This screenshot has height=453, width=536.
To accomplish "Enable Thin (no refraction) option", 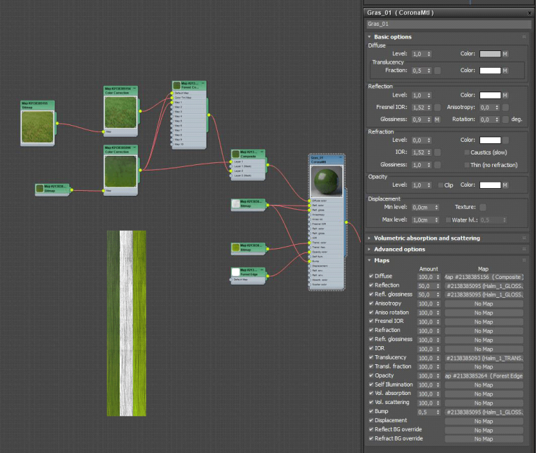I will 466,165.
